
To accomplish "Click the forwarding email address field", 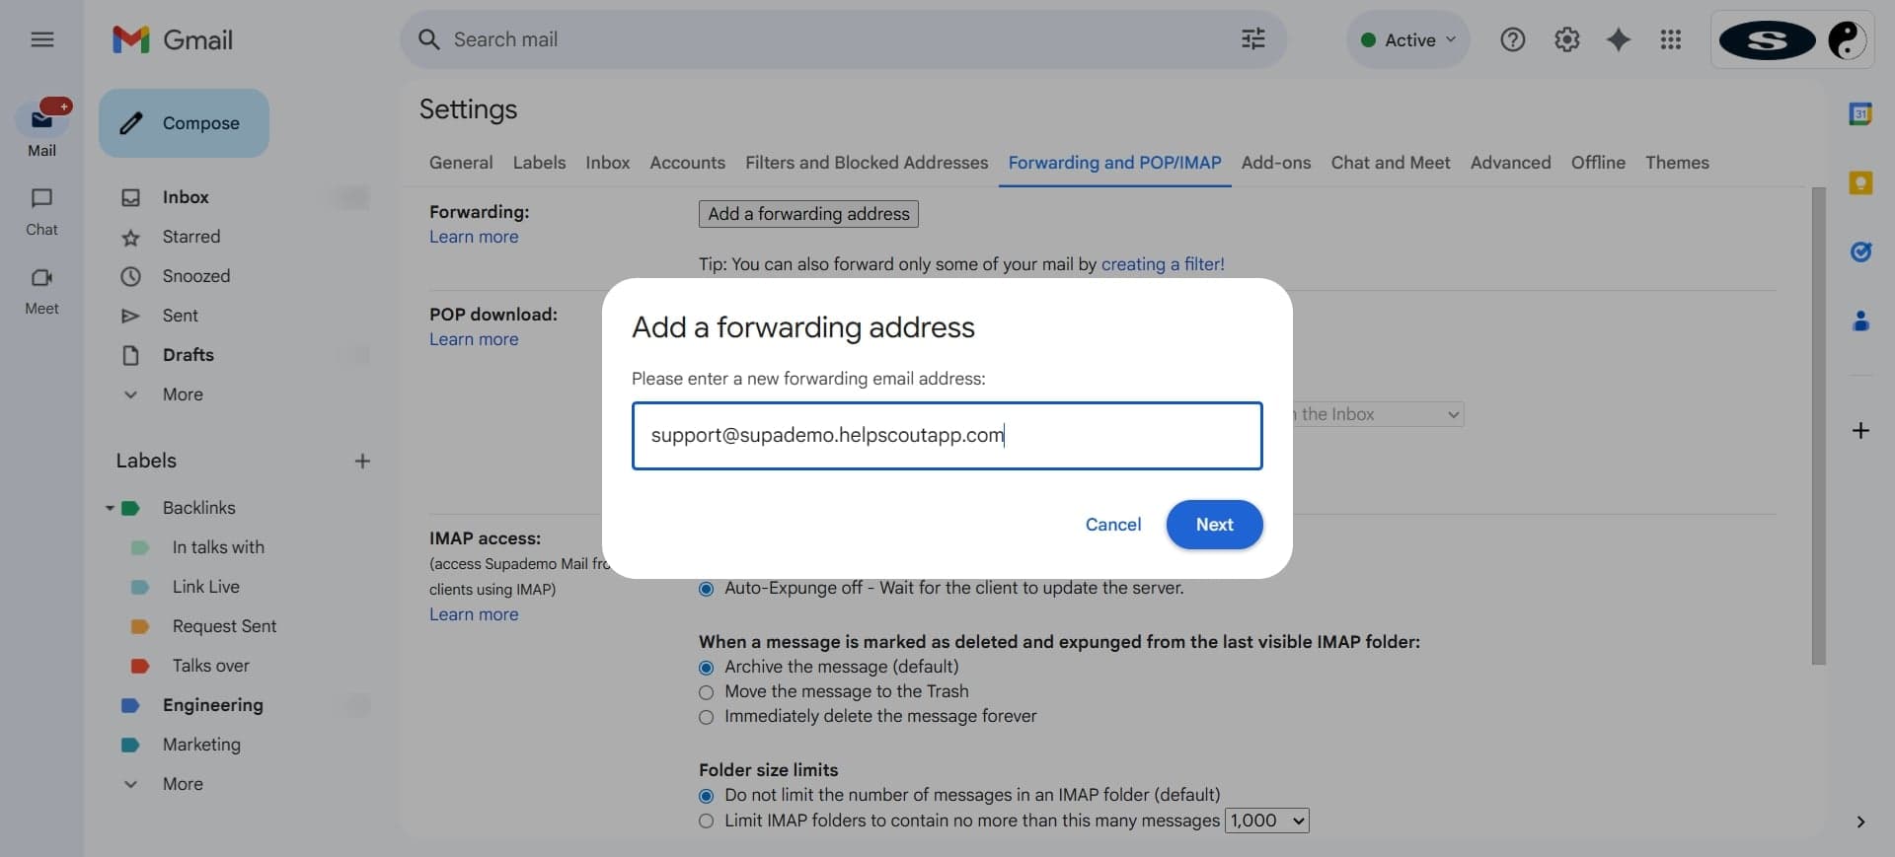I will 946,436.
